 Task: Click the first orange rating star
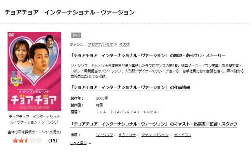(x=15, y=141)
